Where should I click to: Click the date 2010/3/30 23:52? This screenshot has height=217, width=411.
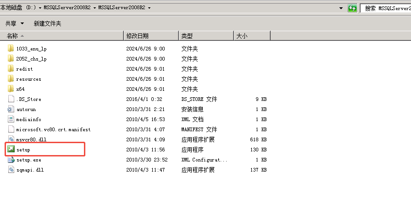(x=147, y=160)
